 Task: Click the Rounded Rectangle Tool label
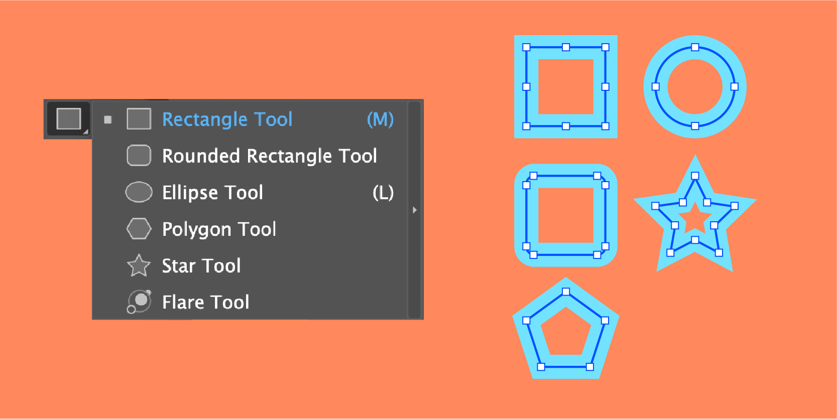(x=269, y=156)
